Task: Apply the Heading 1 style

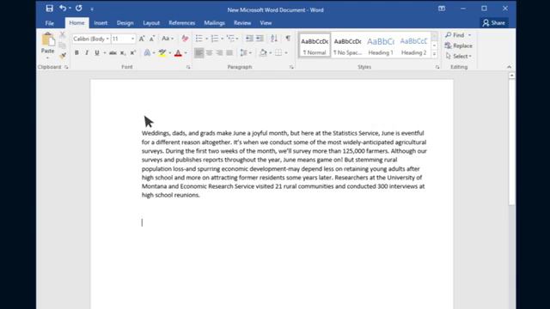Action: click(x=381, y=45)
